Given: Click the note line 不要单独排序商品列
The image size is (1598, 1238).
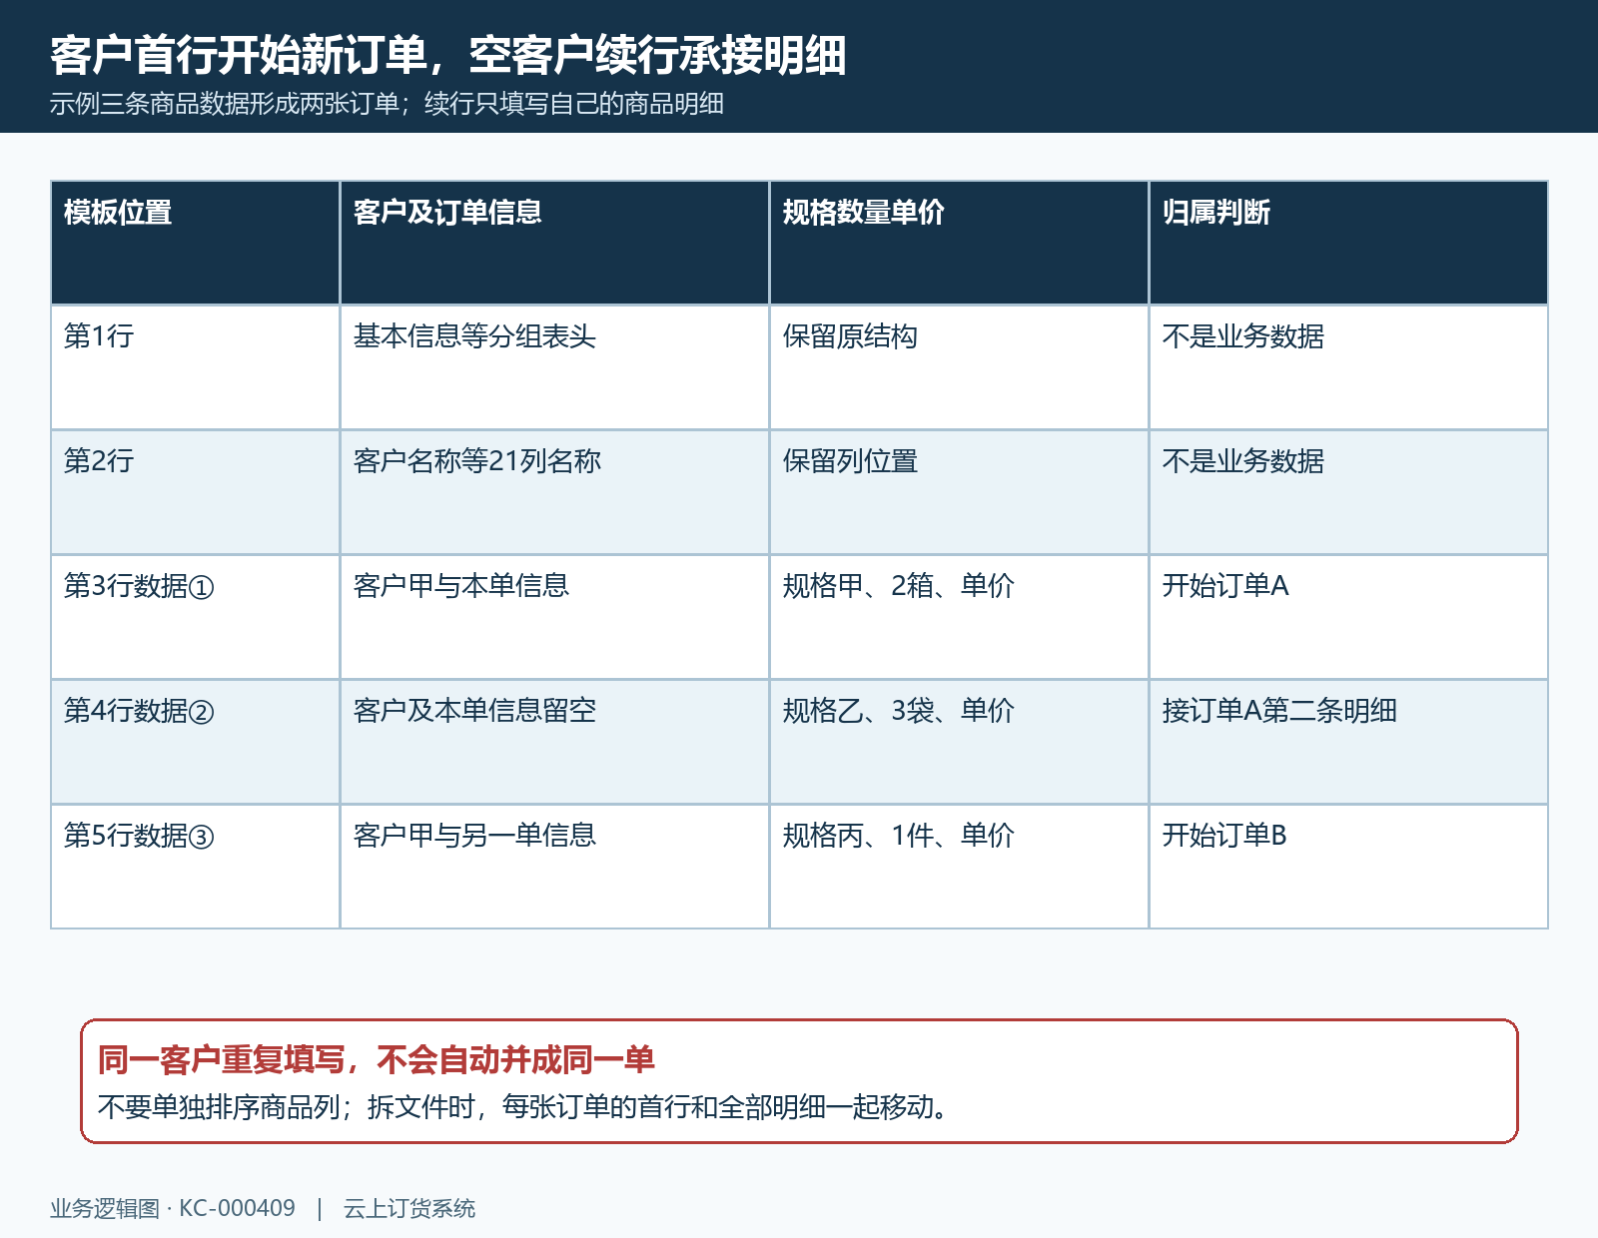Looking at the screenshot, I should coord(219,1107).
